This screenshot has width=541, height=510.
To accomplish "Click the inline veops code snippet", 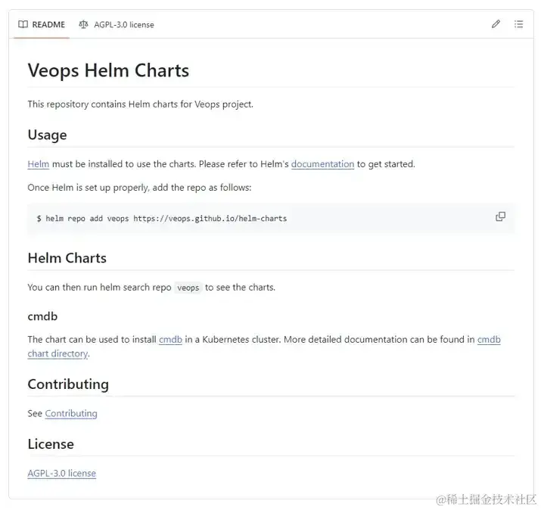I will tap(188, 288).
